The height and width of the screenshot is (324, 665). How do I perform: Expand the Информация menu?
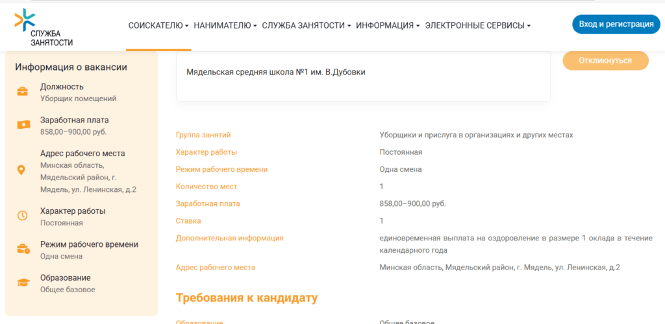click(x=388, y=25)
